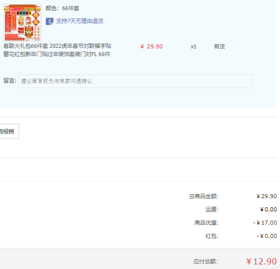Click the 留言 label

10,81
